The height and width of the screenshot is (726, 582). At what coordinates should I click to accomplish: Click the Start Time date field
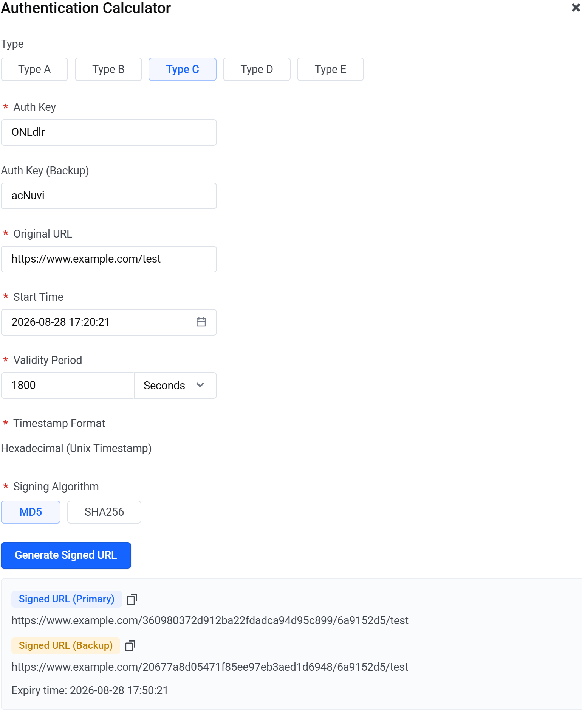pos(109,322)
